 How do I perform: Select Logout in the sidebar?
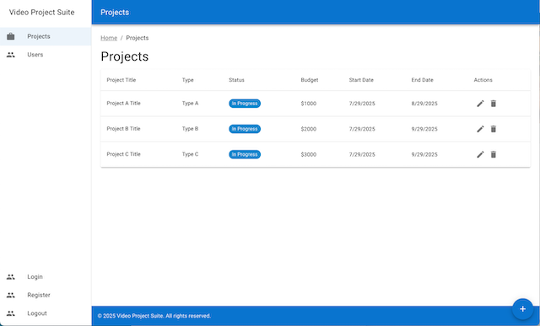coord(46,313)
